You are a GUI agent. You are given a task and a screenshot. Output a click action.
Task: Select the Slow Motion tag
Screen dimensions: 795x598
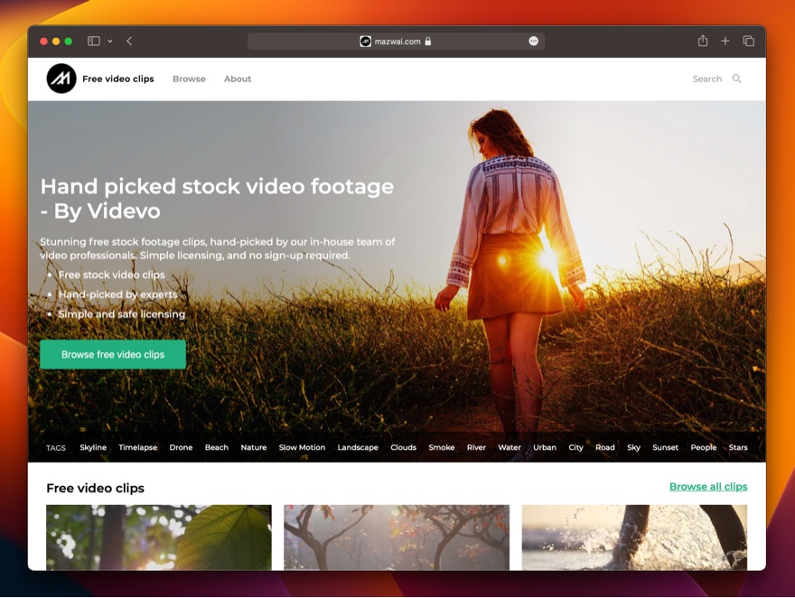(x=302, y=447)
